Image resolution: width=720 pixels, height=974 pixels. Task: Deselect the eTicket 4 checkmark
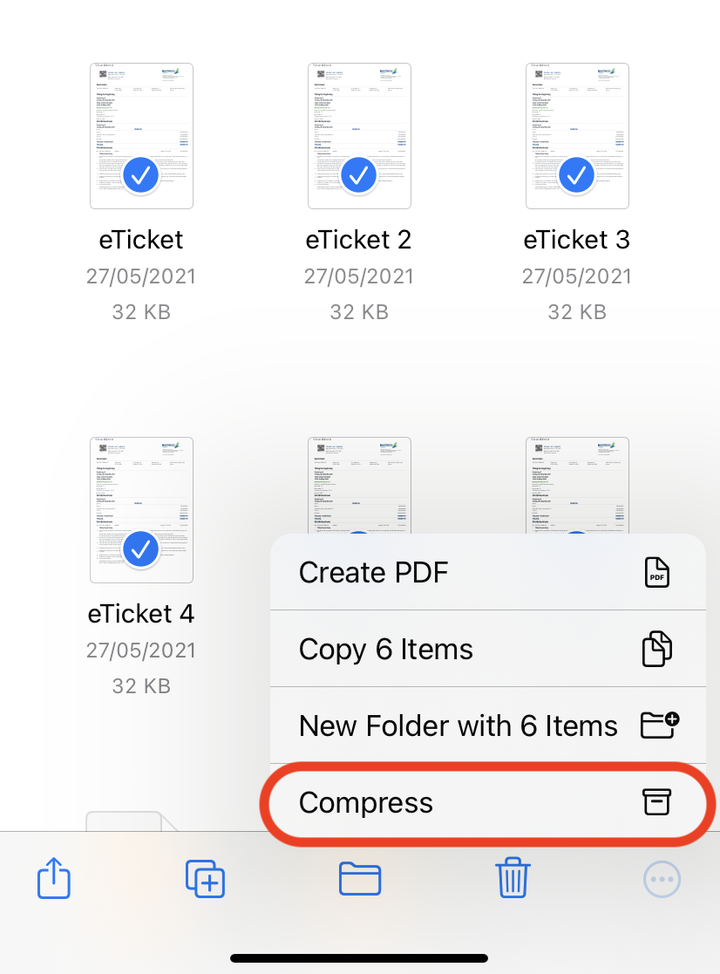141,549
